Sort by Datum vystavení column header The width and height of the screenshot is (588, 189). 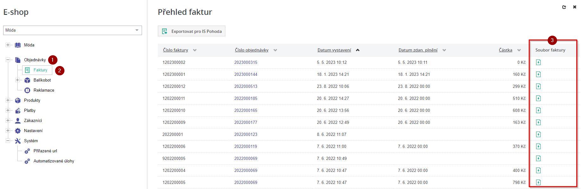pos(334,50)
